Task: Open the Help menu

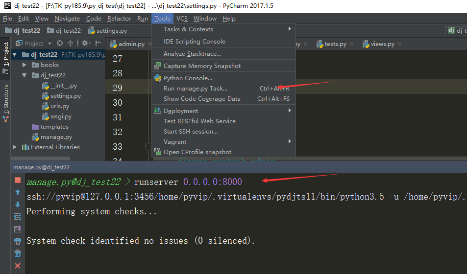Action: (x=229, y=19)
